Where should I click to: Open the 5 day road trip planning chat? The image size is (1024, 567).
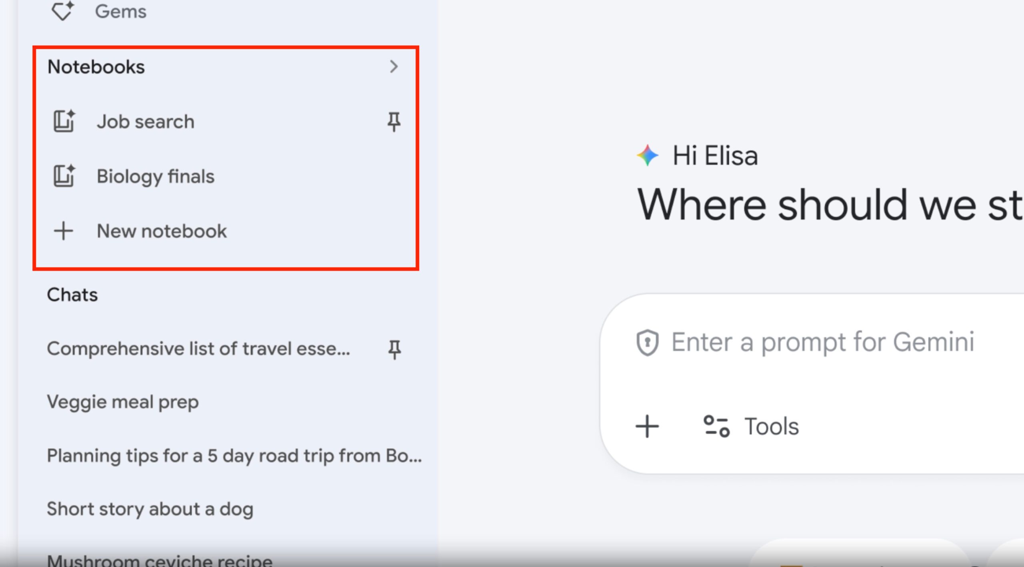point(234,455)
